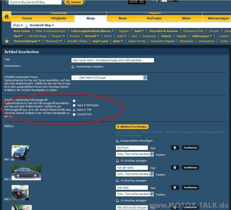Click the Suchen magnifier button
The height and width of the screenshot is (210, 231).
tap(74, 2)
